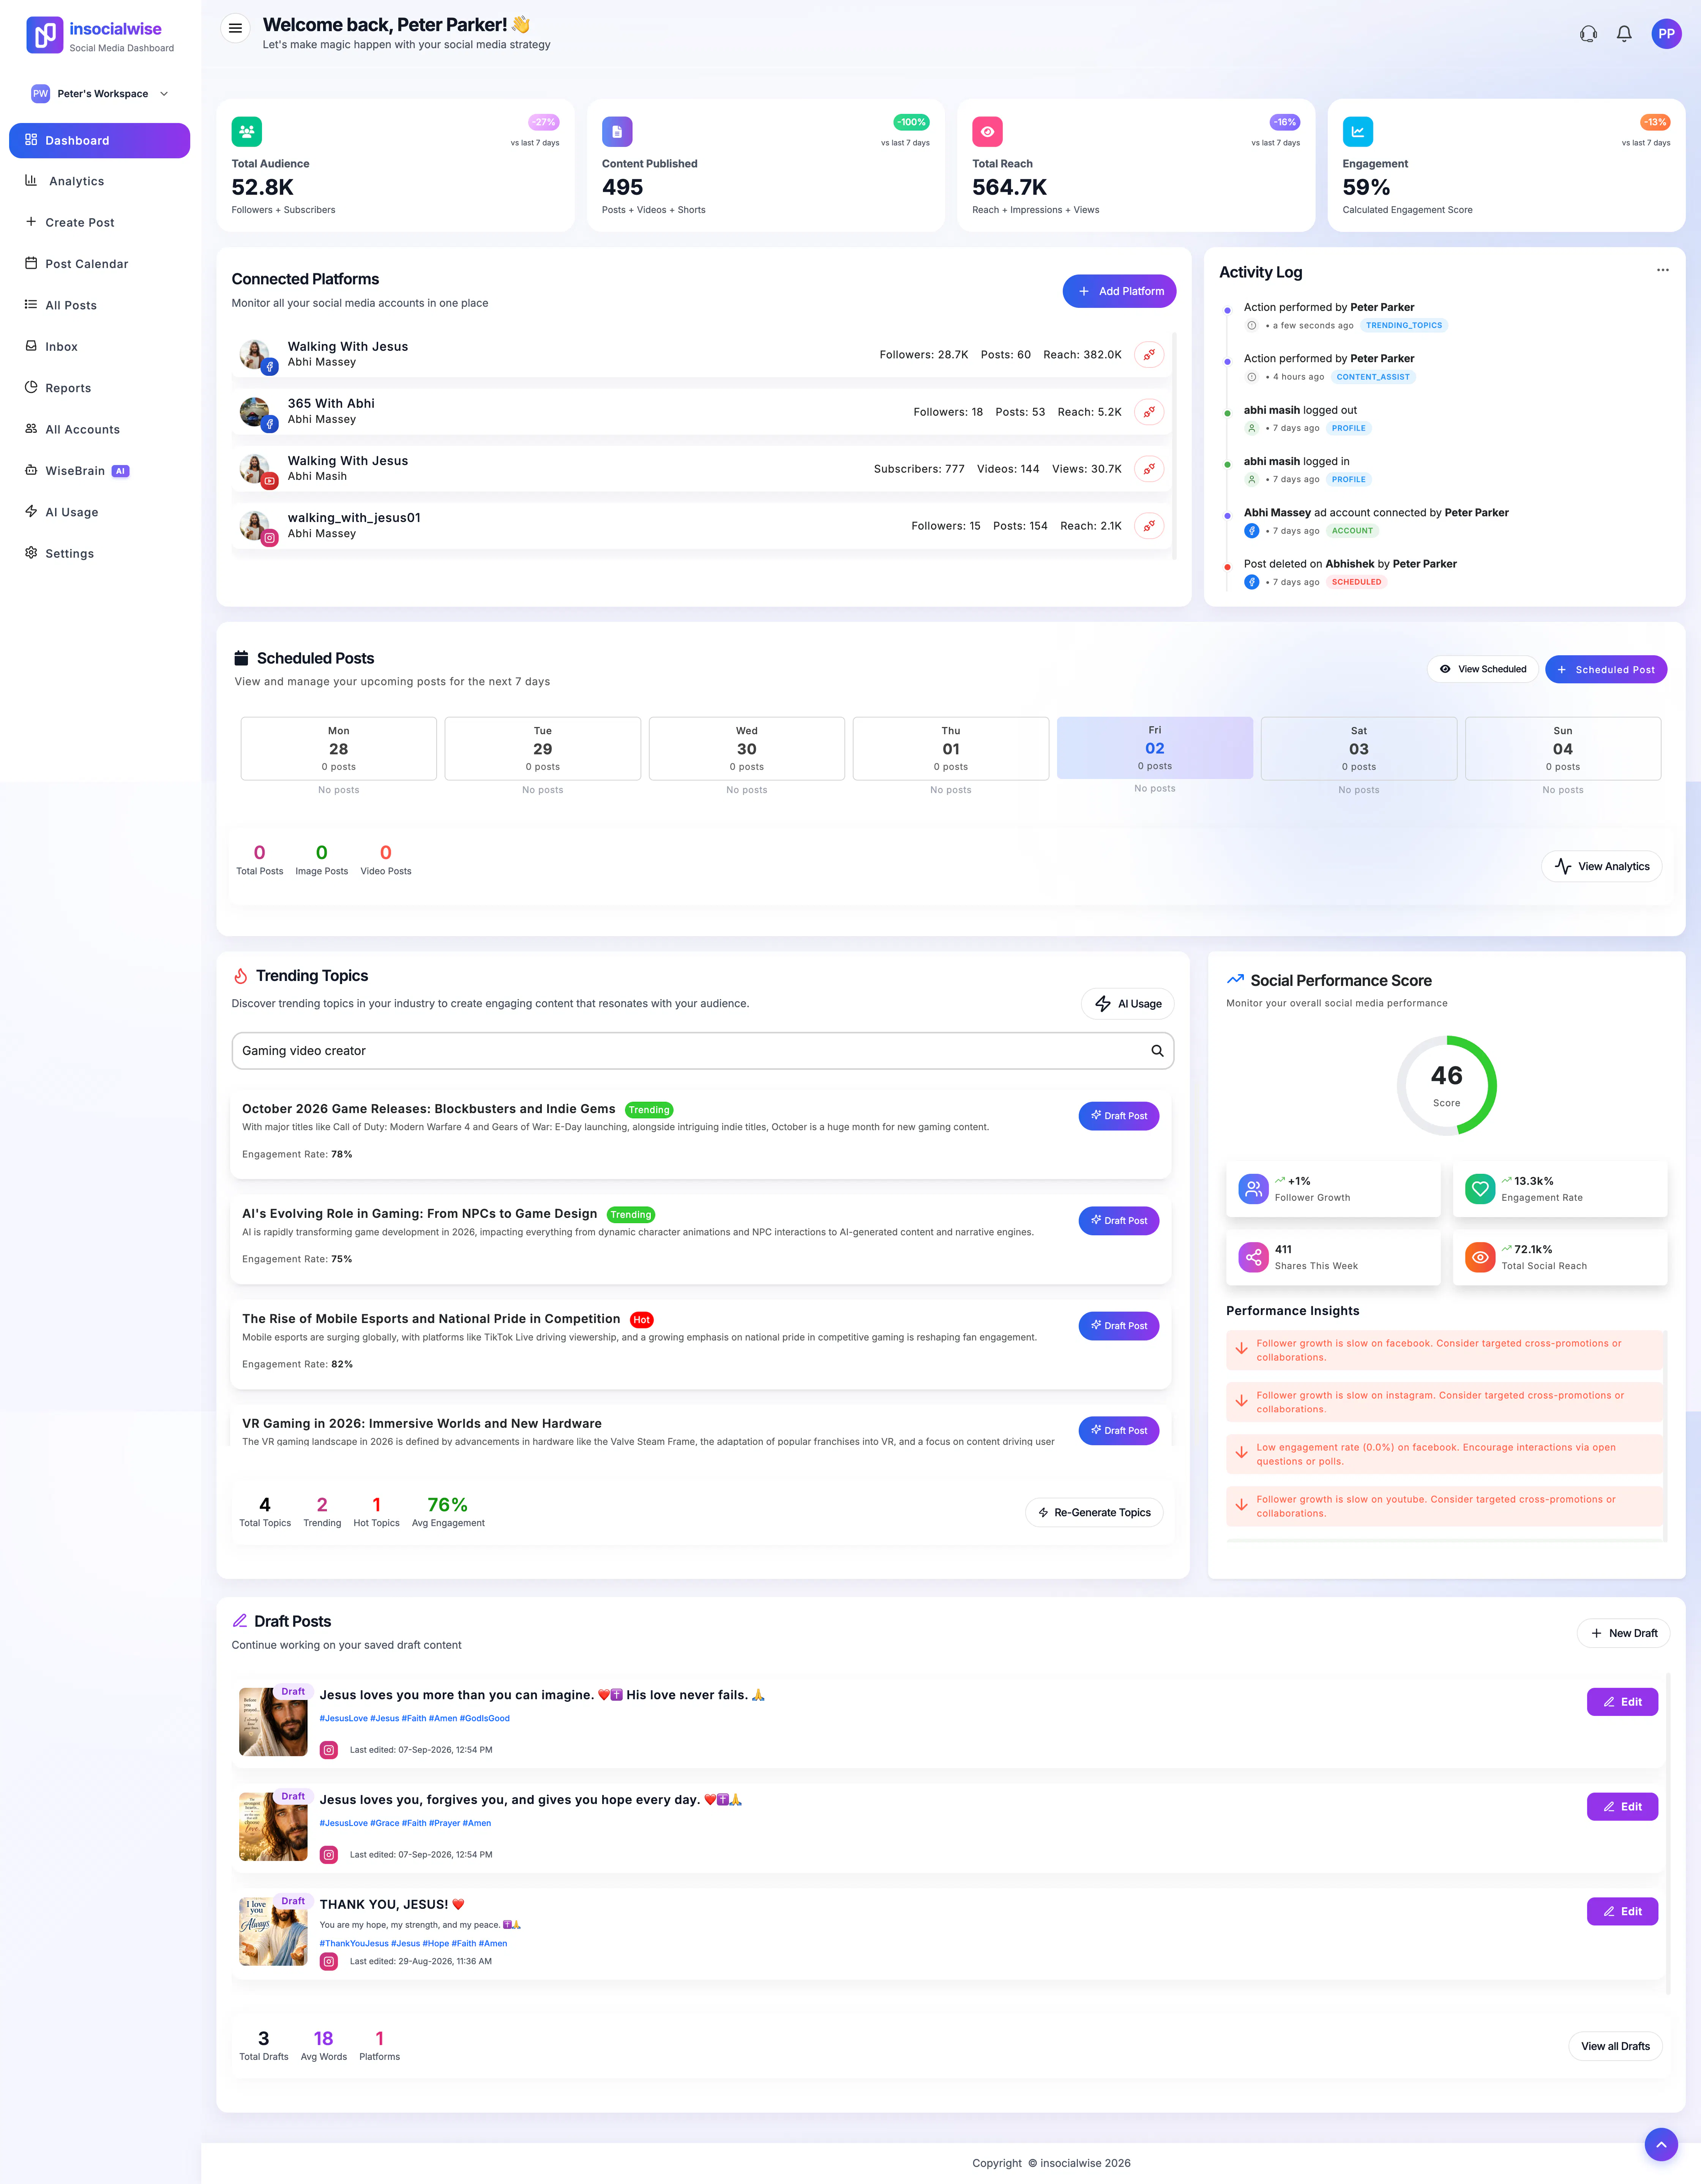Click Re-Generate Topics button
The height and width of the screenshot is (2184, 1701).
1094,1512
